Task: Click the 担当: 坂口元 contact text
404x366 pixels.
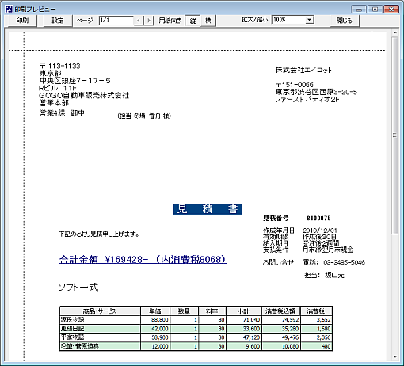Action: coord(324,275)
